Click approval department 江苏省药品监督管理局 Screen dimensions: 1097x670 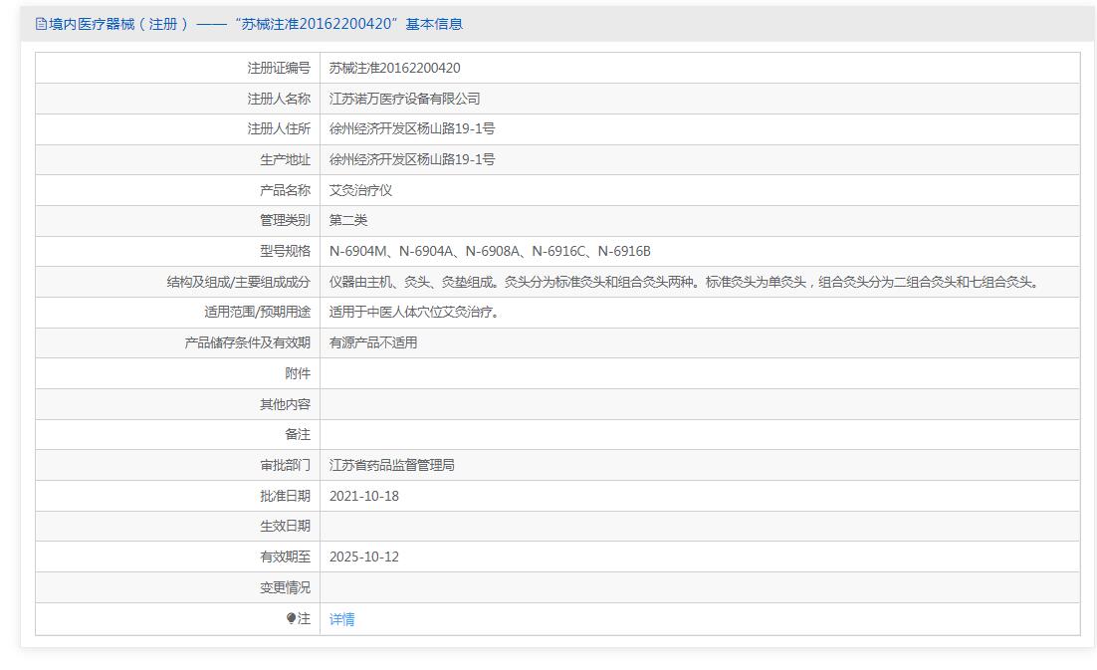tap(392, 465)
